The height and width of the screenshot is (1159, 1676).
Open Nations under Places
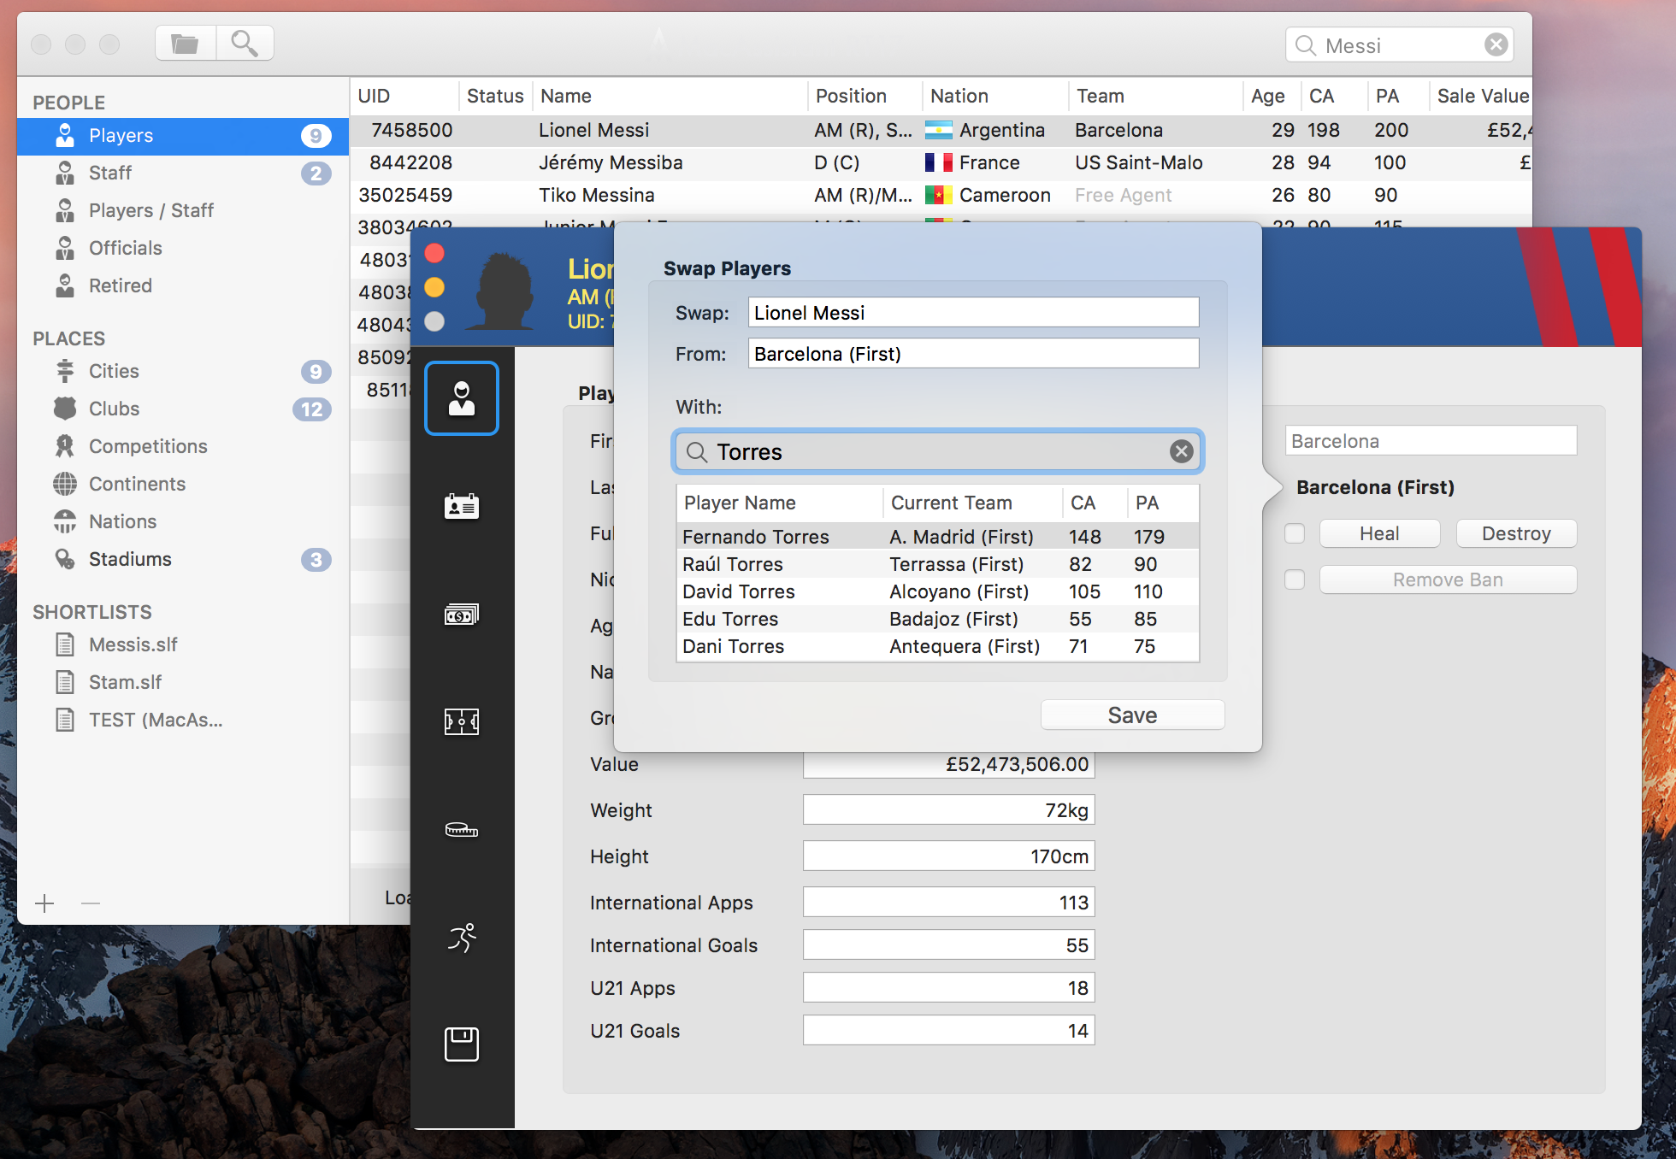click(183, 522)
